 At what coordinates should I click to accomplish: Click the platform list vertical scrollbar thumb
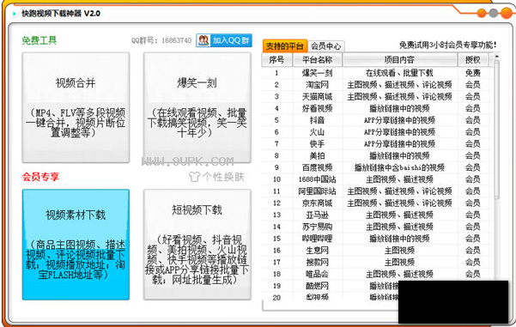[496, 130]
